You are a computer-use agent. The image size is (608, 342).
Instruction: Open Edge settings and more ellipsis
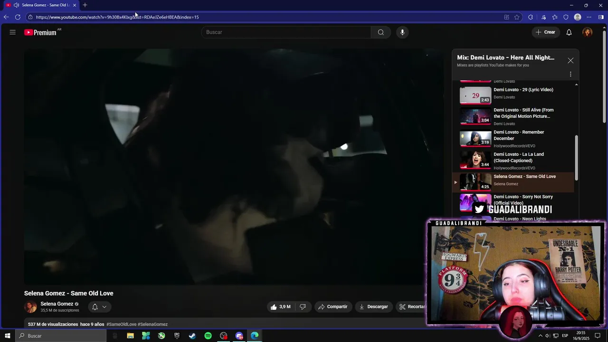(589, 17)
